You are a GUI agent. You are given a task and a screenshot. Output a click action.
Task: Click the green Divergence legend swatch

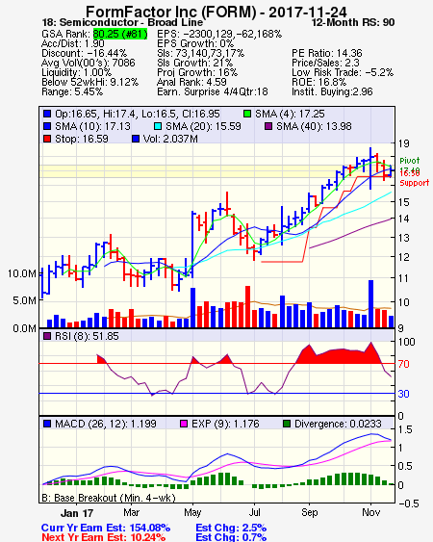287,424
